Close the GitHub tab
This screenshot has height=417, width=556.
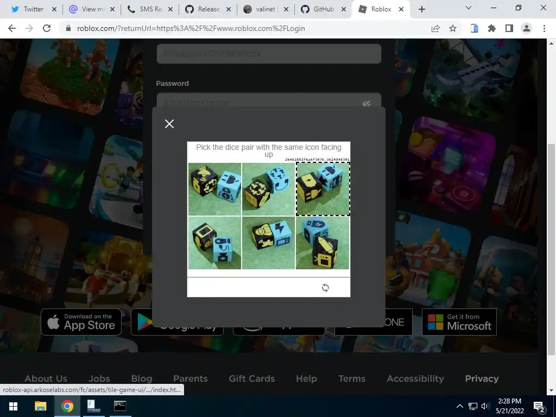[x=344, y=9]
